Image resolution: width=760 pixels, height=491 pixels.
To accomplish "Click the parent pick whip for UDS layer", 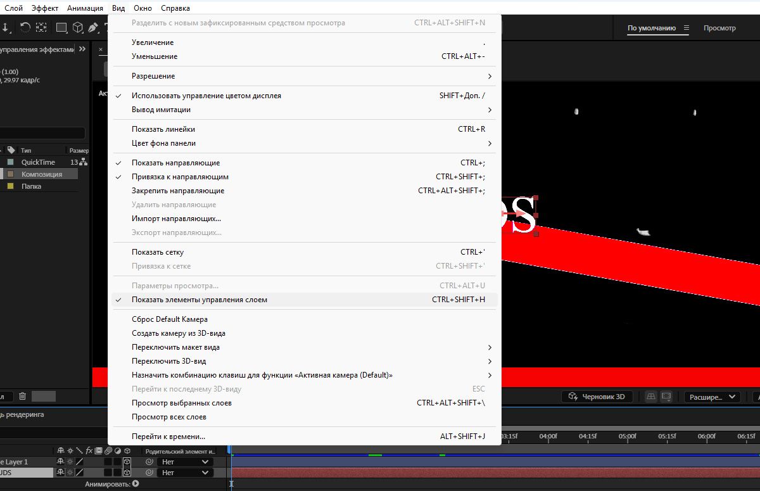I will (x=149, y=473).
